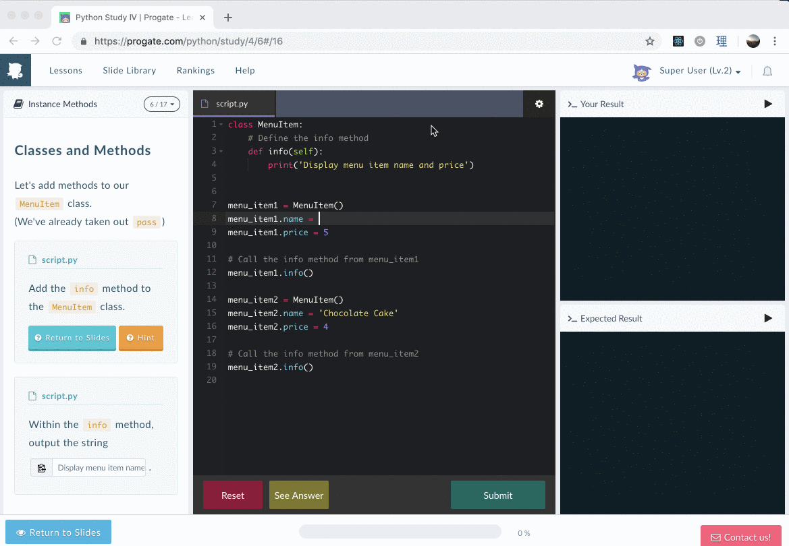Bookmark page with star icon

(649, 41)
